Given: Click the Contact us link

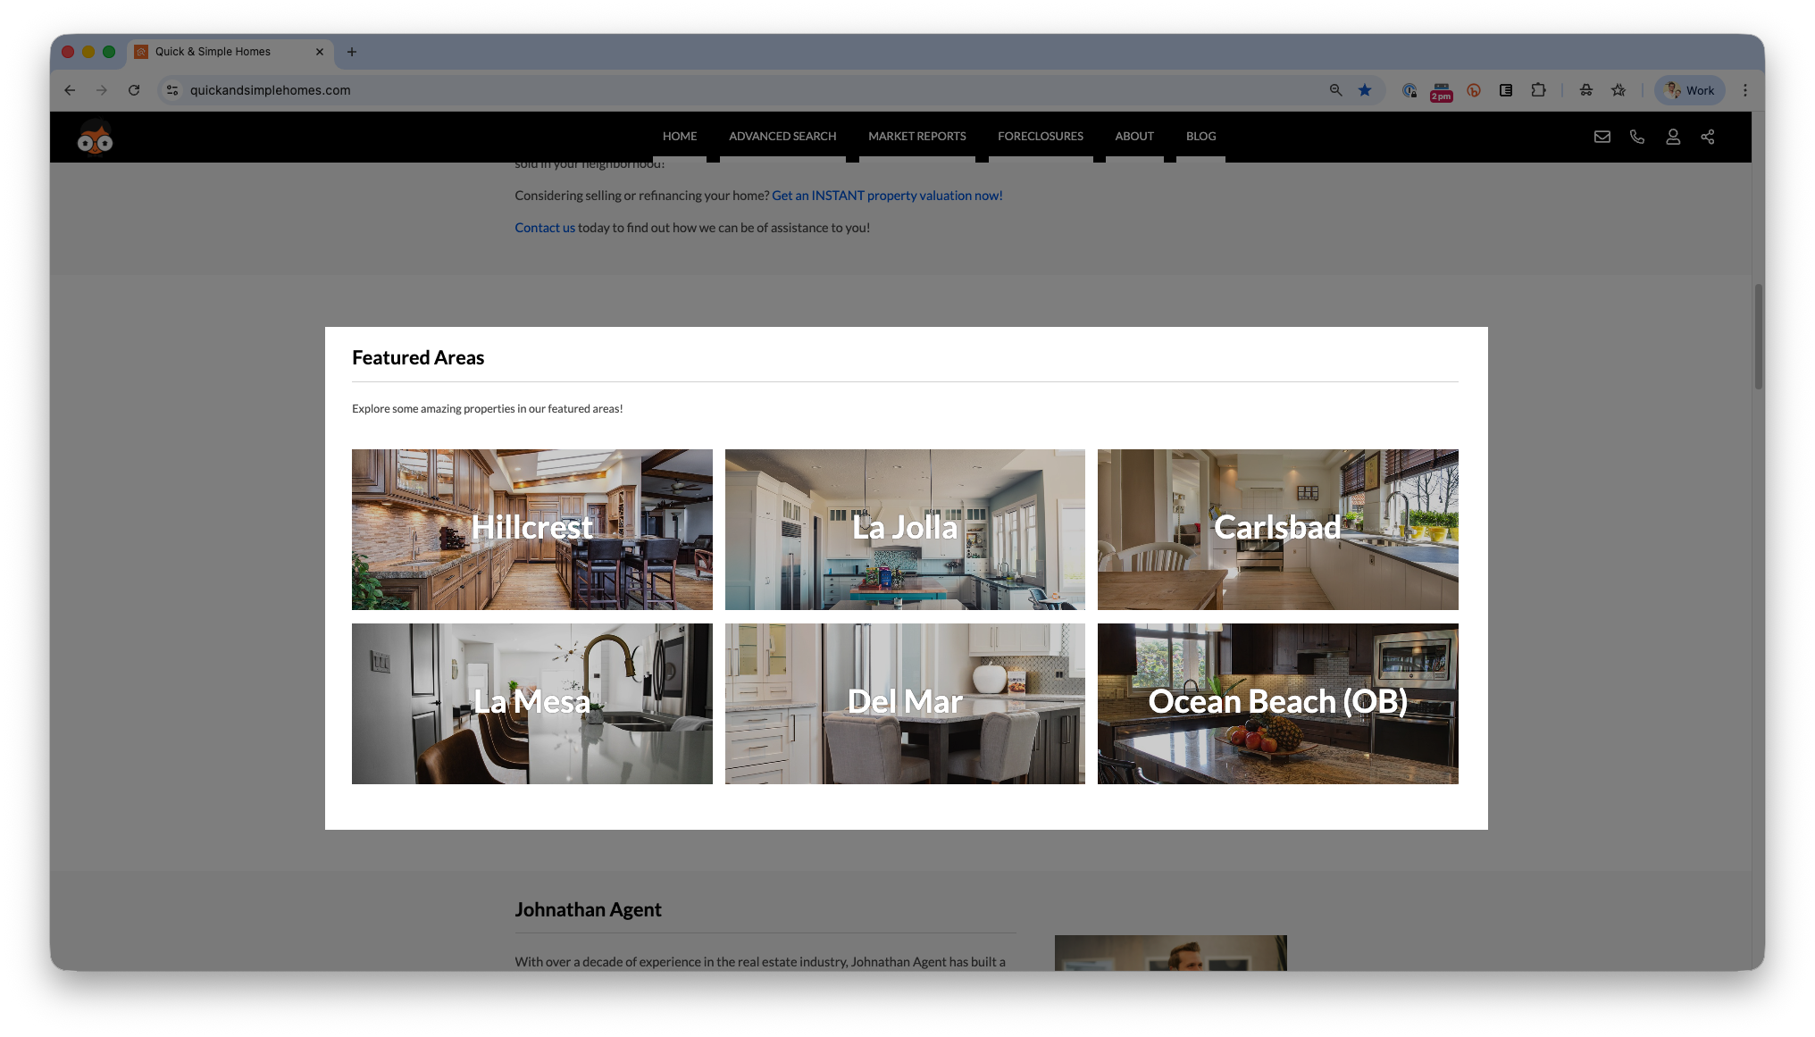Looking at the screenshot, I should [x=544, y=228].
